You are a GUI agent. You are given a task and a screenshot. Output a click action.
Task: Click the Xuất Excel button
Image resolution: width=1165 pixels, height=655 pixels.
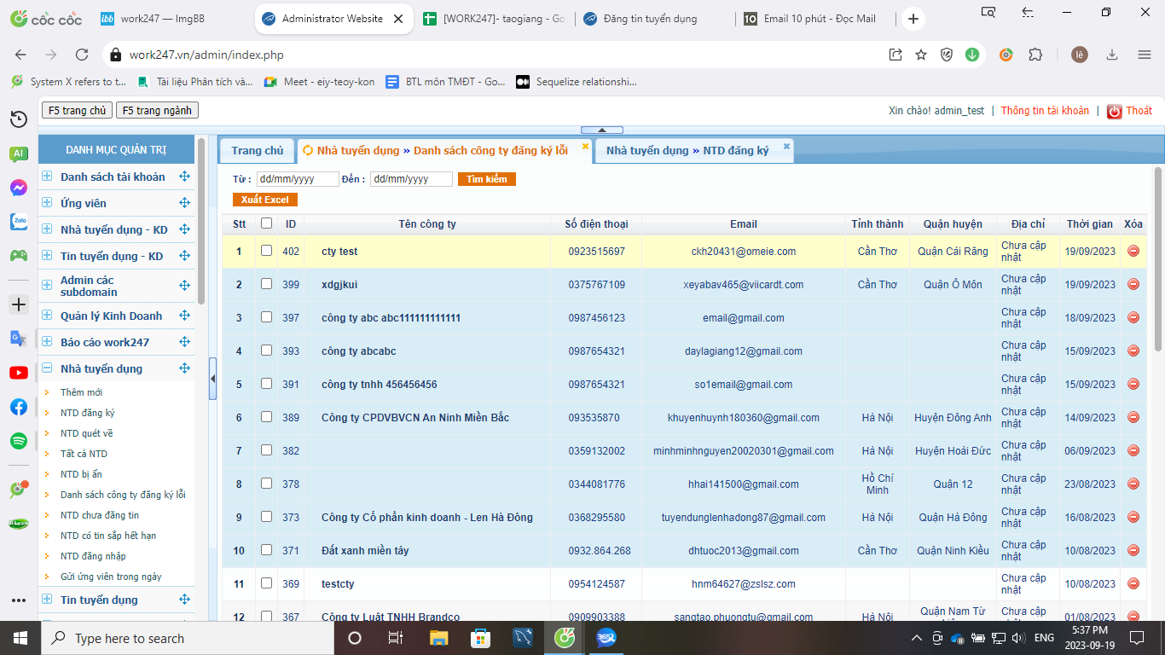point(264,200)
